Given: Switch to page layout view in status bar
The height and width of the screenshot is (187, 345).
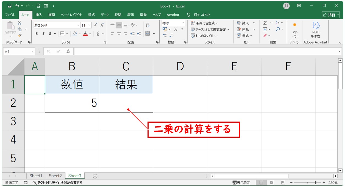Looking at the screenshot, I should coord(272,183).
